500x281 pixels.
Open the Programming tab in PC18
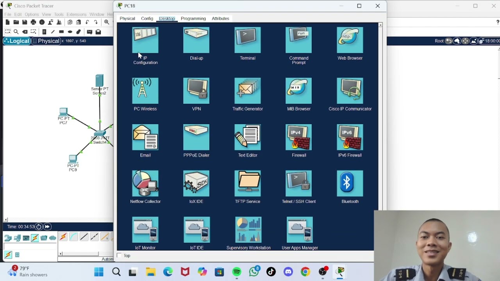coord(193,18)
